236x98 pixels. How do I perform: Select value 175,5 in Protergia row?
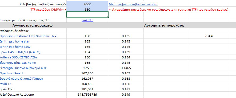(x=87, y=68)
